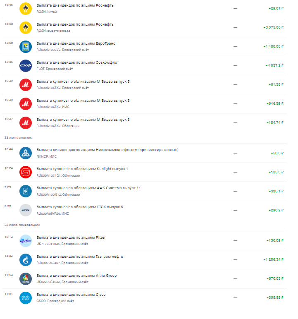
Task: Select amount +1 488,08 ₽
Action: (x=273, y=46)
